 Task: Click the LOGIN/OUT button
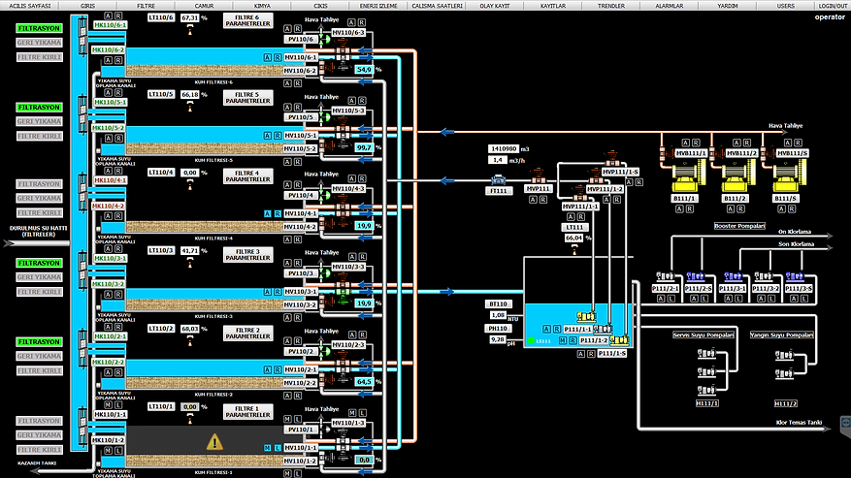pos(833,5)
